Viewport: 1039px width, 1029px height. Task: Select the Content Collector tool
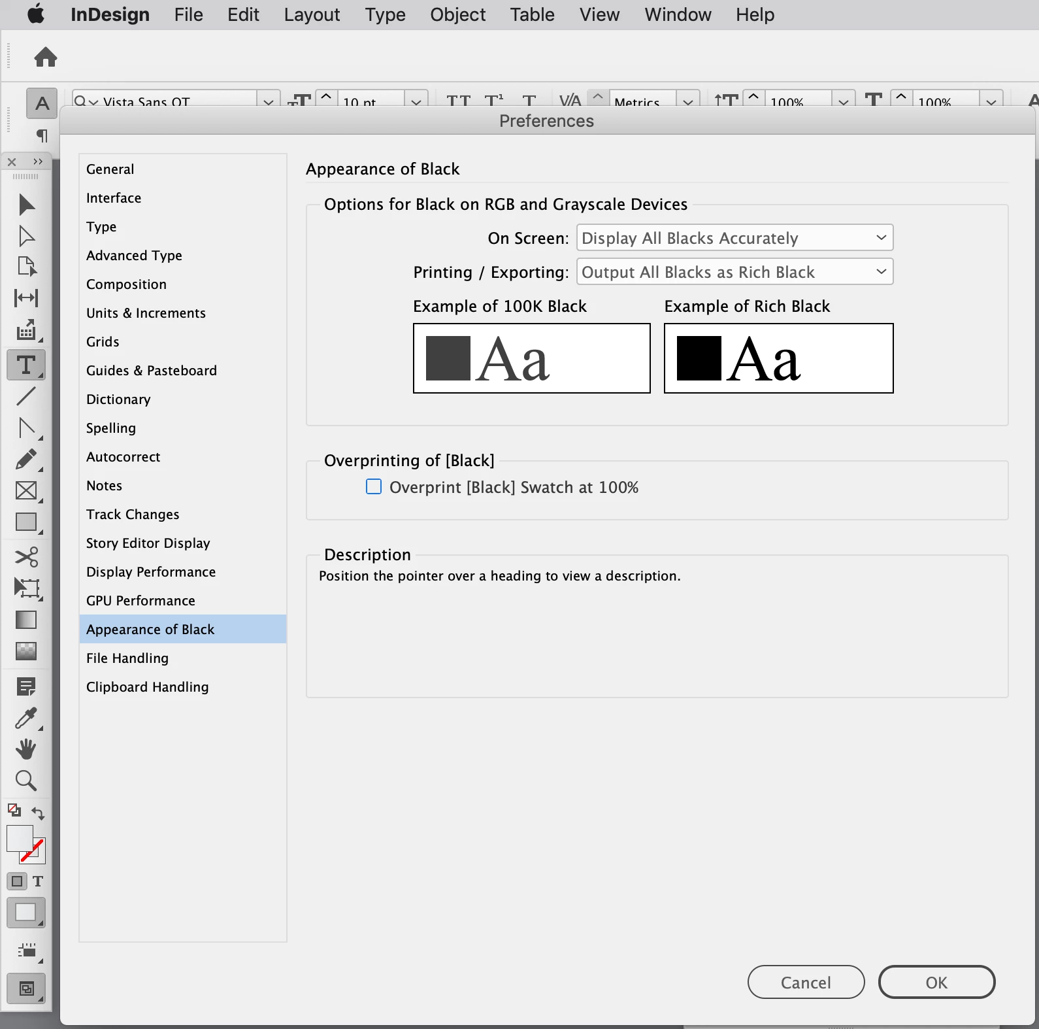[x=26, y=330]
